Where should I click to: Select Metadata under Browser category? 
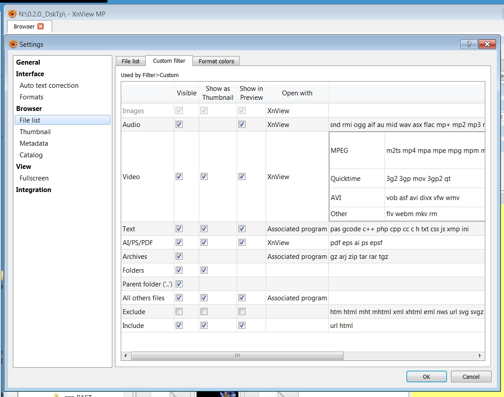coord(34,143)
